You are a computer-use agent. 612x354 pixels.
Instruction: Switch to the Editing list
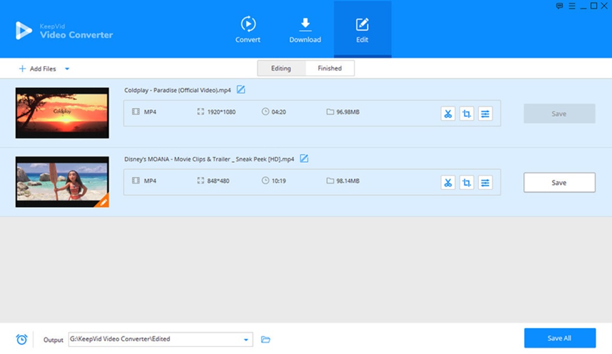(281, 68)
